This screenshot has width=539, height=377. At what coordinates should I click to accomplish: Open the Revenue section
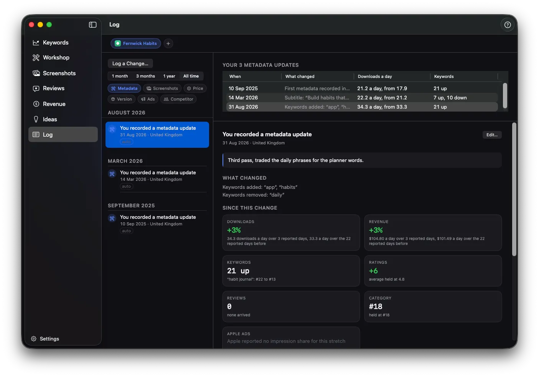point(63,104)
